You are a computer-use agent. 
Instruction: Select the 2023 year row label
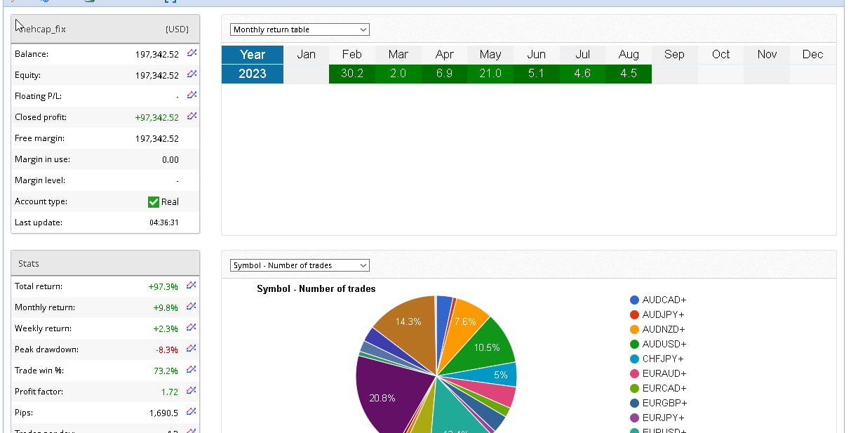click(253, 74)
